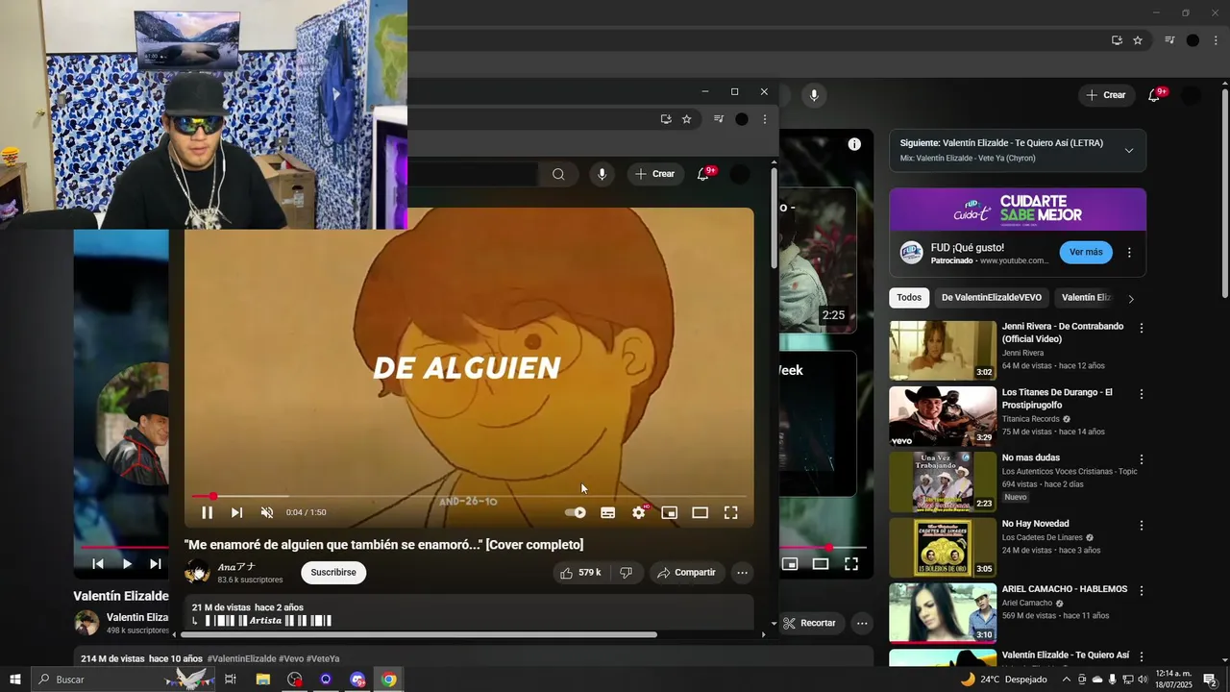This screenshot has width=1230, height=692.
Task: Open Chrome three-dot menu in front window
Action: (x=765, y=119)
